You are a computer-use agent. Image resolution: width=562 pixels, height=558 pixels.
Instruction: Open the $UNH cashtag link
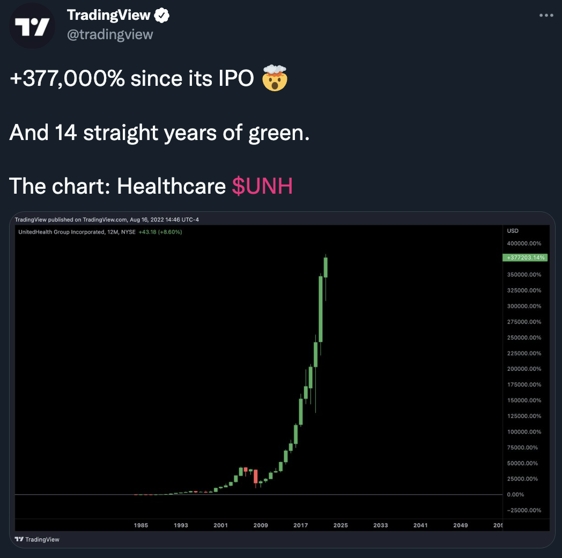pyautogui.click(x=262, y=186)
